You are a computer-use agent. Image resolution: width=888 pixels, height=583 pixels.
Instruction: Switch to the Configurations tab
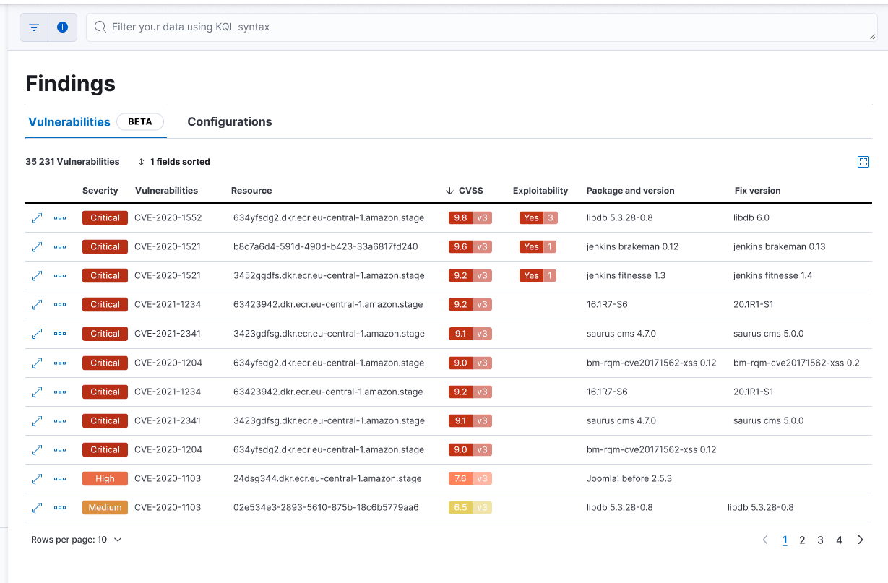click(x=229, y=121)
